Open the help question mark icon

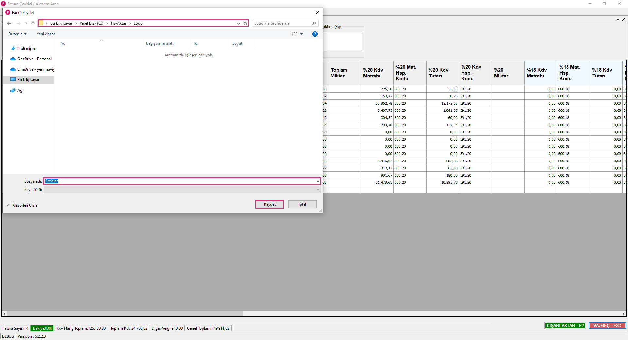tap(315, 34)
